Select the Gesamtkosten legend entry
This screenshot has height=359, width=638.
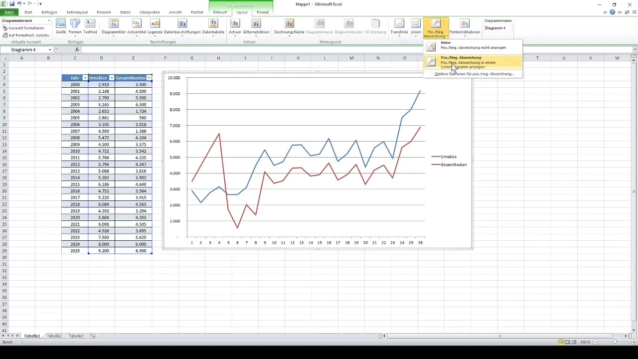(449, 165)
